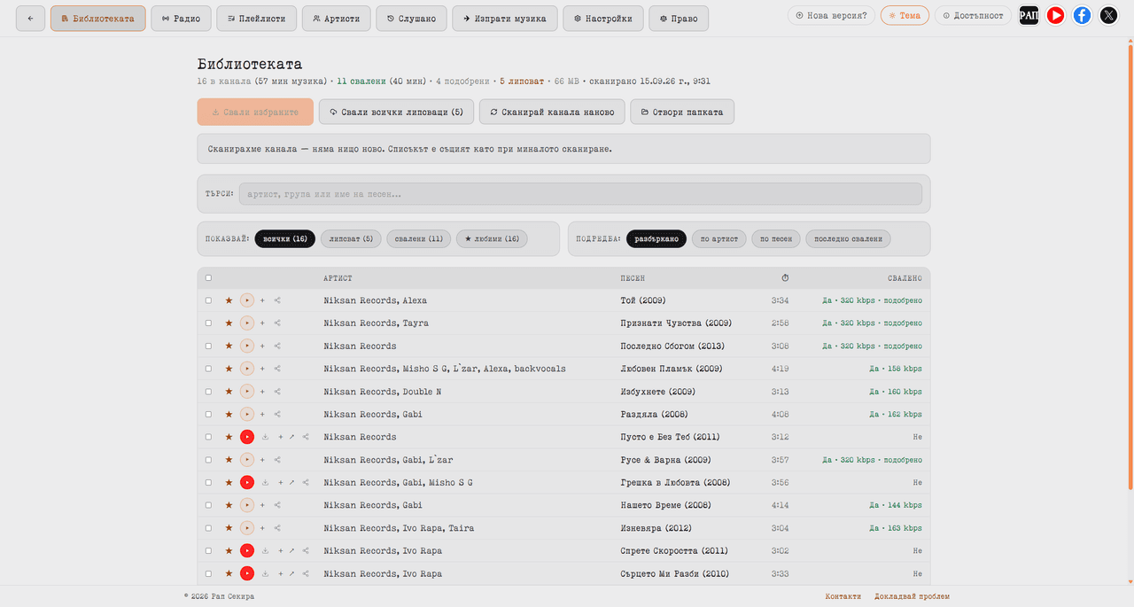
Task: Add 'Последно Сбогом (2013)' with the plus icon
Action: pyautogui.click(x=262, y=346)
